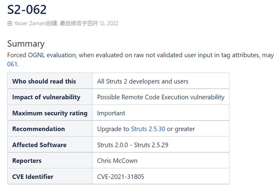Click the "Struts 2.0.0 - Struts 2.5.29" cell

tap(132, 145)
